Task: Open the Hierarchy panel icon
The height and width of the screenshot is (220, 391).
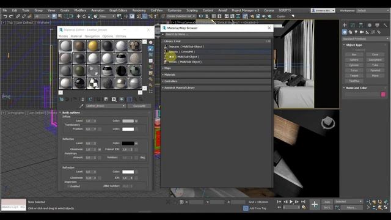Action: [x=361, y=25]
